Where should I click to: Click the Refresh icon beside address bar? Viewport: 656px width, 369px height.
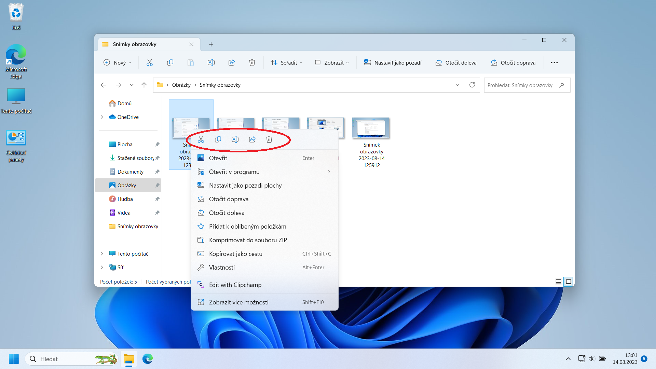pyautogui.click(x=472, y=85)
